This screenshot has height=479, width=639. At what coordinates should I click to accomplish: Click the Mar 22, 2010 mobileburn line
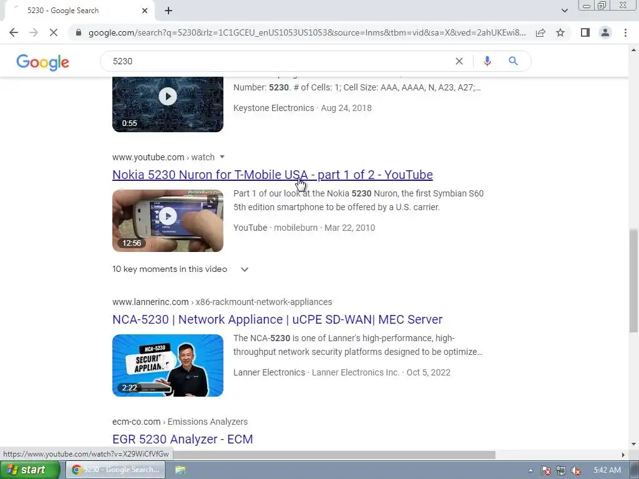tap(304, 228)
